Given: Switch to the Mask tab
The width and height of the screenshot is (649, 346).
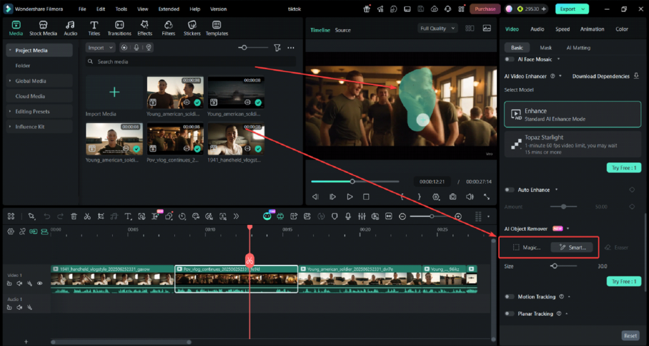Looking at the screenshot, I should (546, 48).
